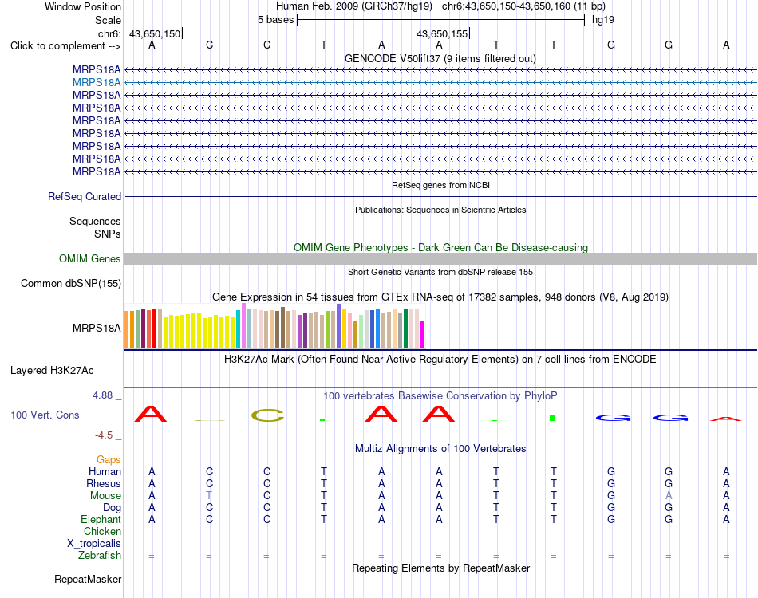Select the light-blue highlighted MRPS18A transcript label
Viewport: 758px width, 598px height.
point(97,83)
